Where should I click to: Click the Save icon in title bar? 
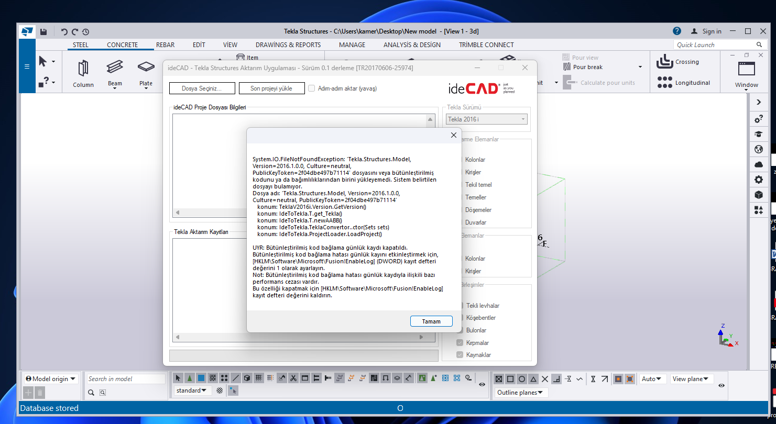point(43,31)
